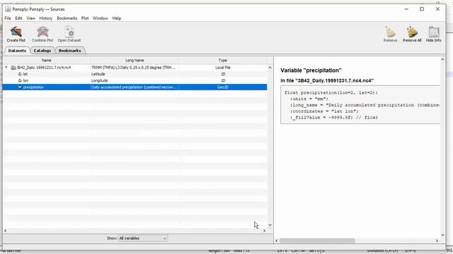Click the Create Plot toolbar icon
The width and height of the screenshot is (453, 254).
[x=16, y=32]
